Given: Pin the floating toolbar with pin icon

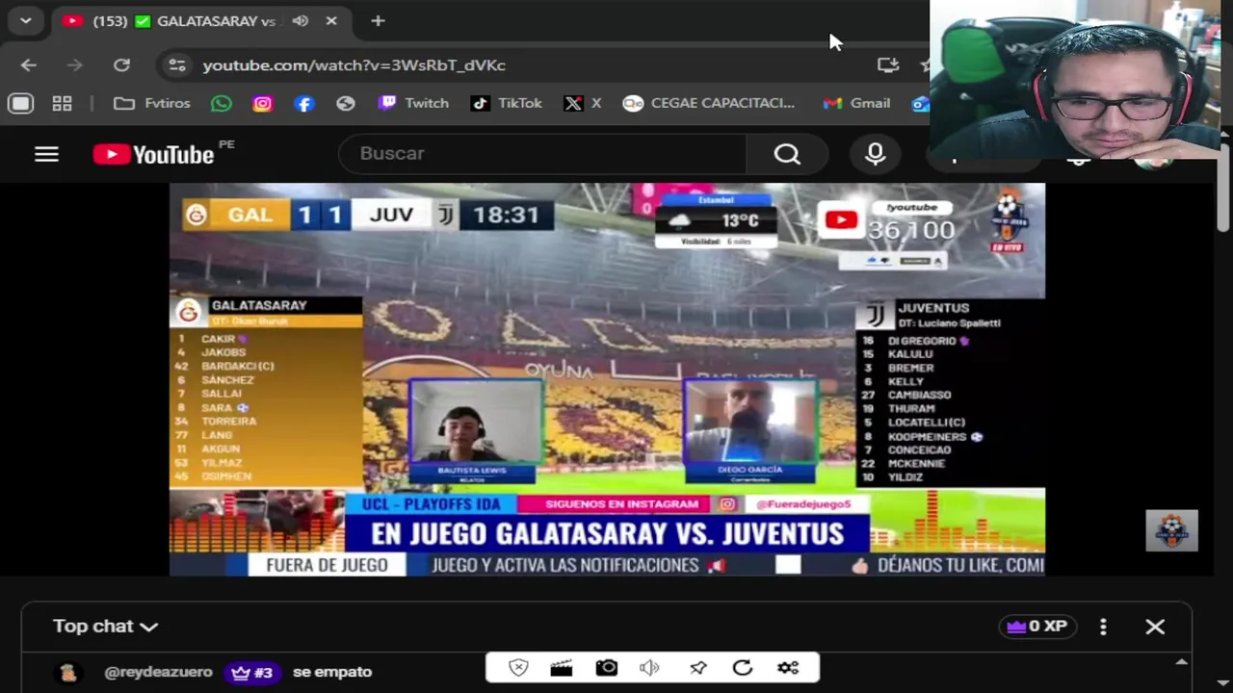Looking at the screenshot, I should coord(697,668).
